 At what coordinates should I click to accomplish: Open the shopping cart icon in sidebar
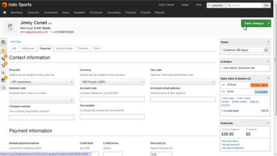click(3, 66)
